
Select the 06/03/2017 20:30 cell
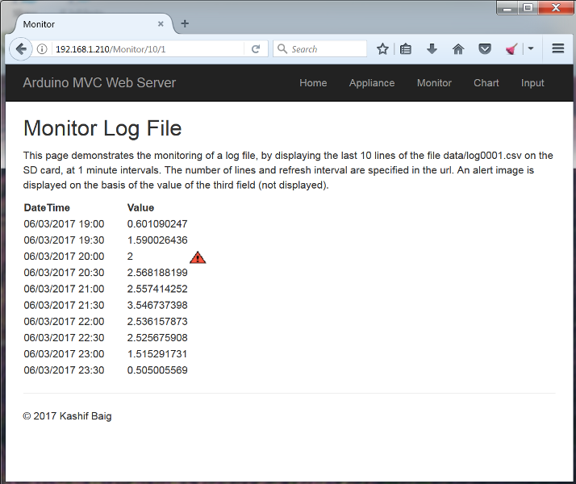pyautogui.click(x=64, y=273)
